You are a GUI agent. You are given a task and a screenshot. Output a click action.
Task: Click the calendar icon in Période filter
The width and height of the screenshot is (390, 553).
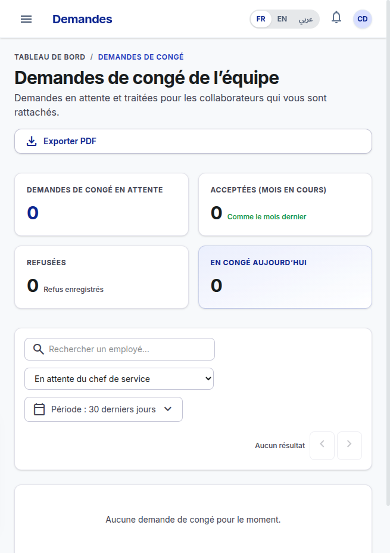pos(39,409)
